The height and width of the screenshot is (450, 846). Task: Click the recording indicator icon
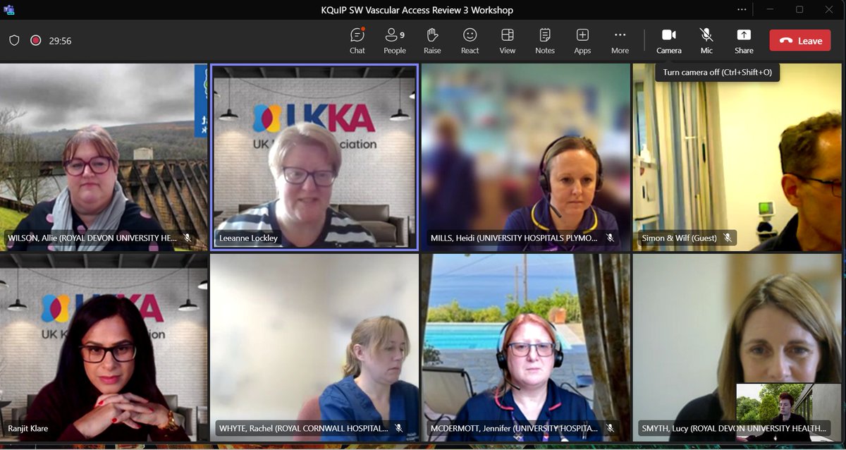(x=35, y=41)
